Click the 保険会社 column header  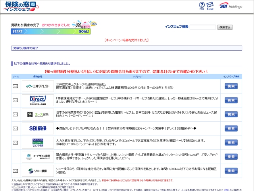38,76
